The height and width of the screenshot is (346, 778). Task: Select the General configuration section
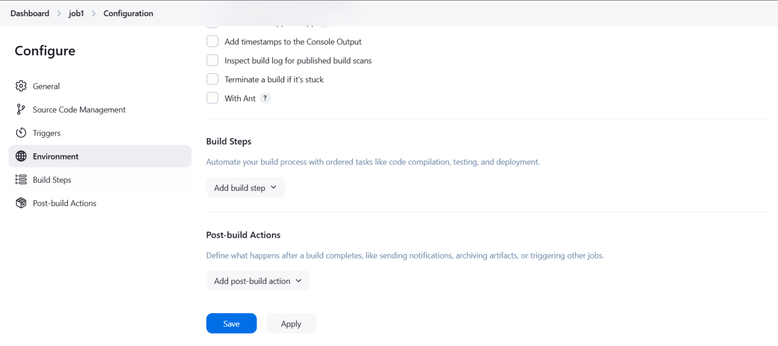click(x=46, y=86)
